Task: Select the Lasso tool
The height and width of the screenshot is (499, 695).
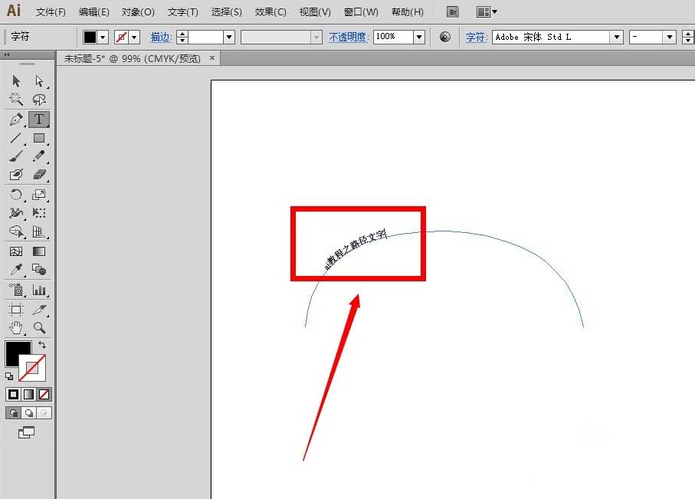Action: pyautogui.click(x=39, y=99)
